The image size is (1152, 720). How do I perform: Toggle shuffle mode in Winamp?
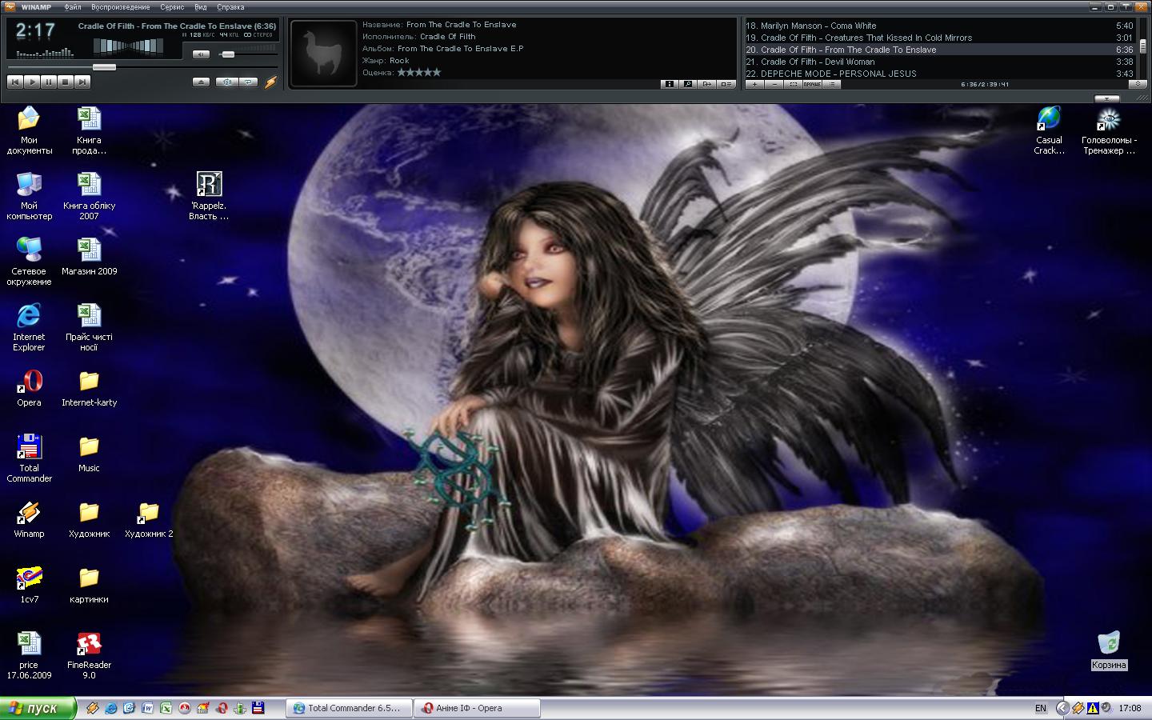(227, 82)
